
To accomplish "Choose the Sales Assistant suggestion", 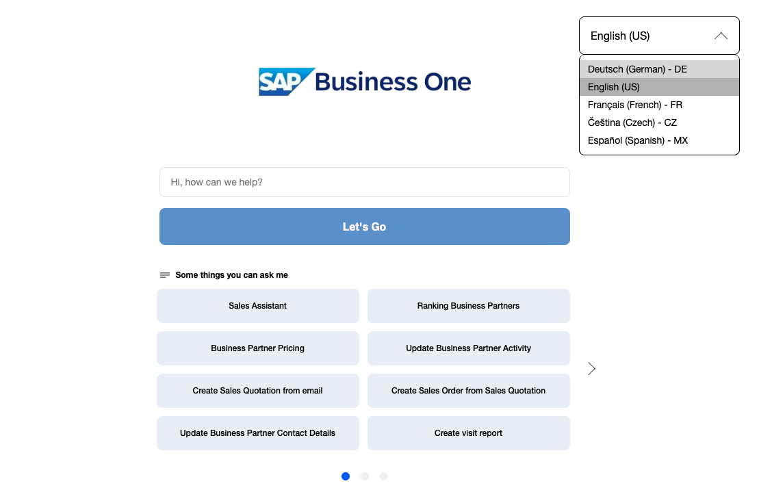I will tap(258, 306).
